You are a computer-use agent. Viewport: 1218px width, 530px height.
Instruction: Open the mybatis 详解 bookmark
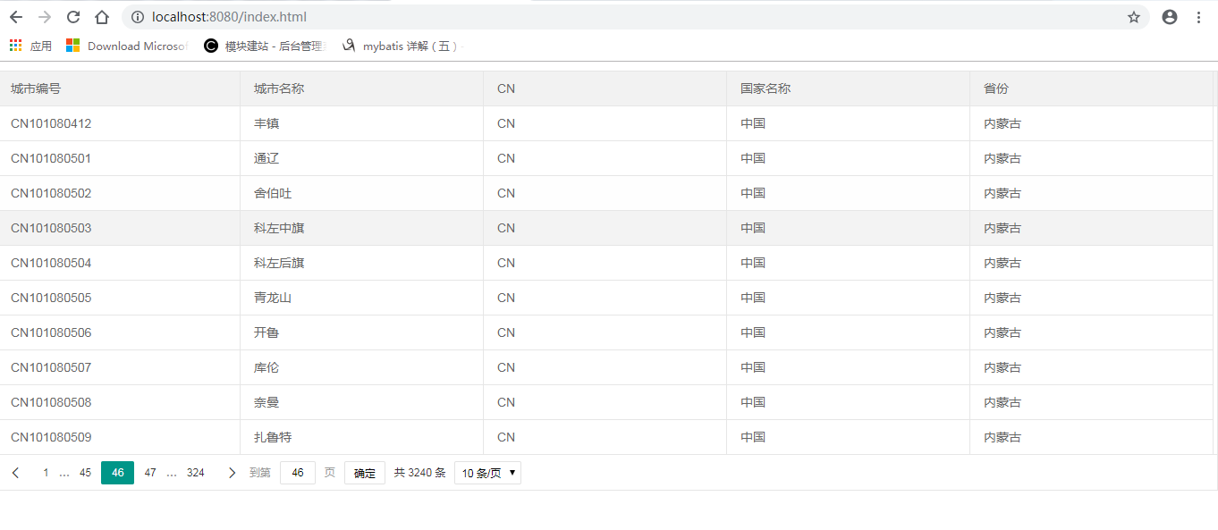click(x=402, y=46)
